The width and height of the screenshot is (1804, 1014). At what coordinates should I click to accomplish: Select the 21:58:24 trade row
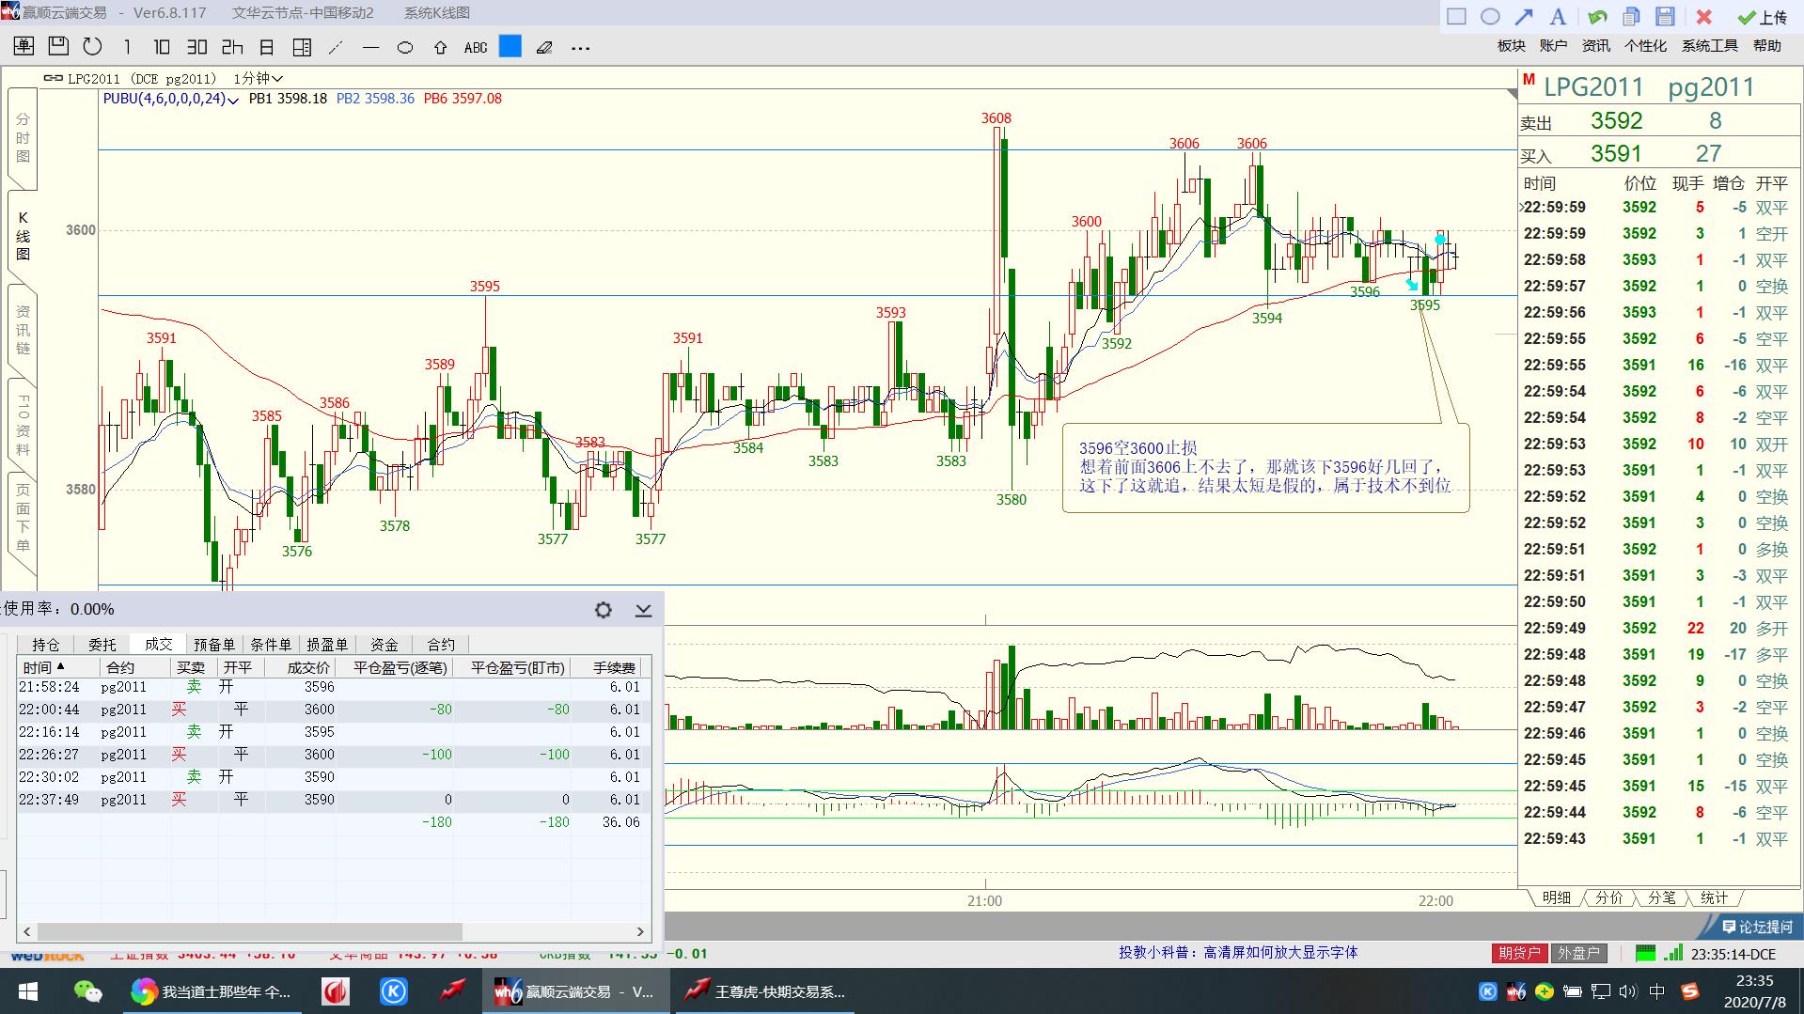[334, 687]
